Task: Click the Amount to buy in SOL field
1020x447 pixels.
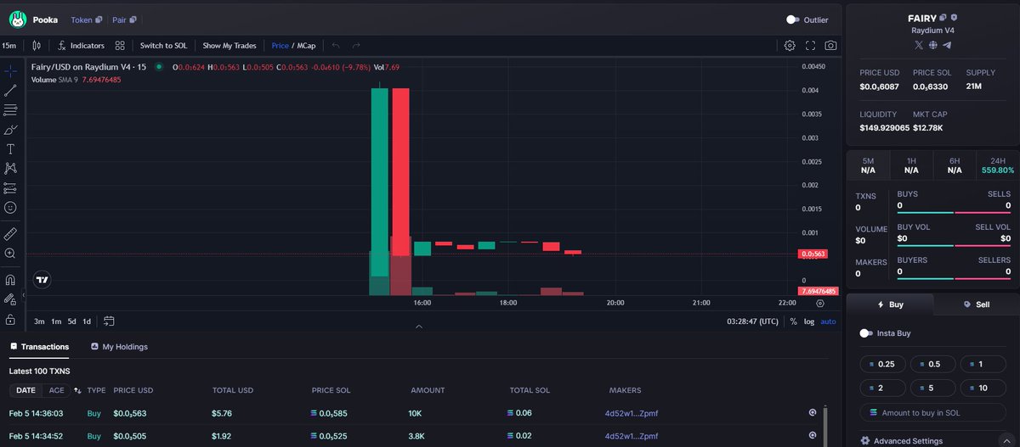Action: [932, 412]
